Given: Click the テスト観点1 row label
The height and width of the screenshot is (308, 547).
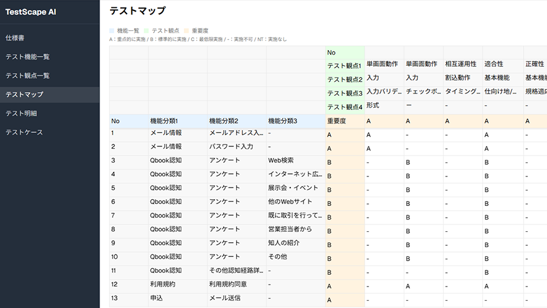Looking at the screenshot, I should [x=344, y=66].
